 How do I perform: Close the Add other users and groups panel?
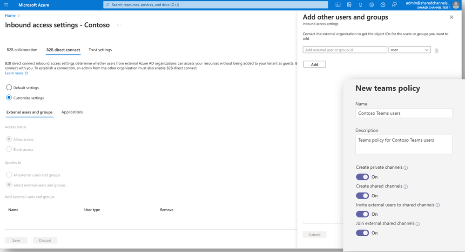coord(452,17)
